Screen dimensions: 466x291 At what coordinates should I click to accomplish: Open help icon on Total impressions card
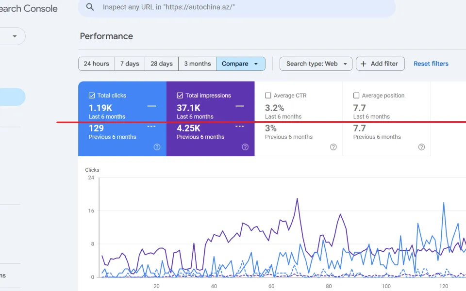click(x=245, y=147)
